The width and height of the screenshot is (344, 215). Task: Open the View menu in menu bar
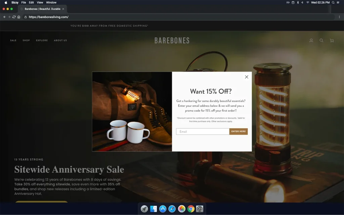pos(40,2)
